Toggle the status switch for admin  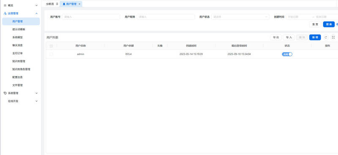287,54
